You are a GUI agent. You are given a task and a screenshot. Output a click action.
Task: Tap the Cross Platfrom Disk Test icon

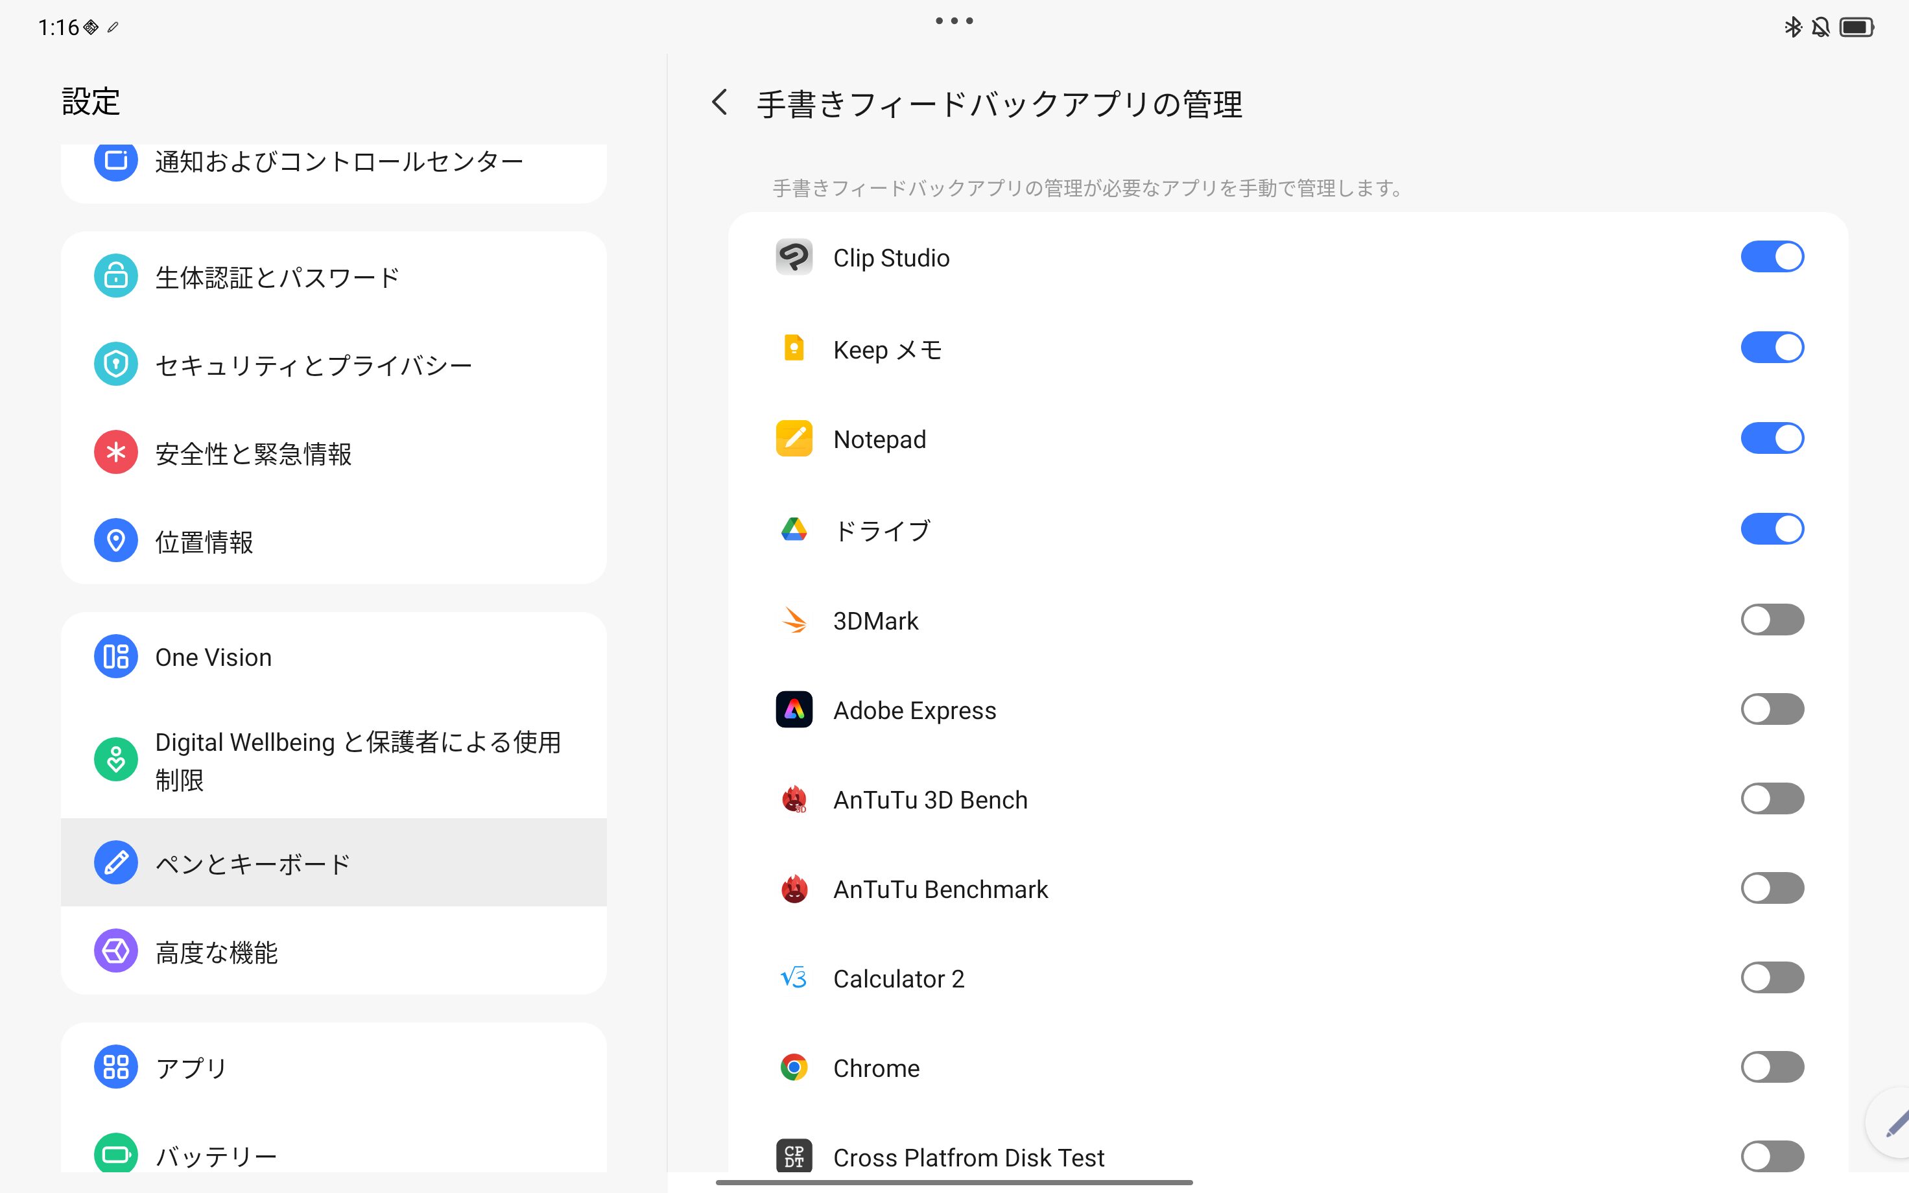point(794,1157)
